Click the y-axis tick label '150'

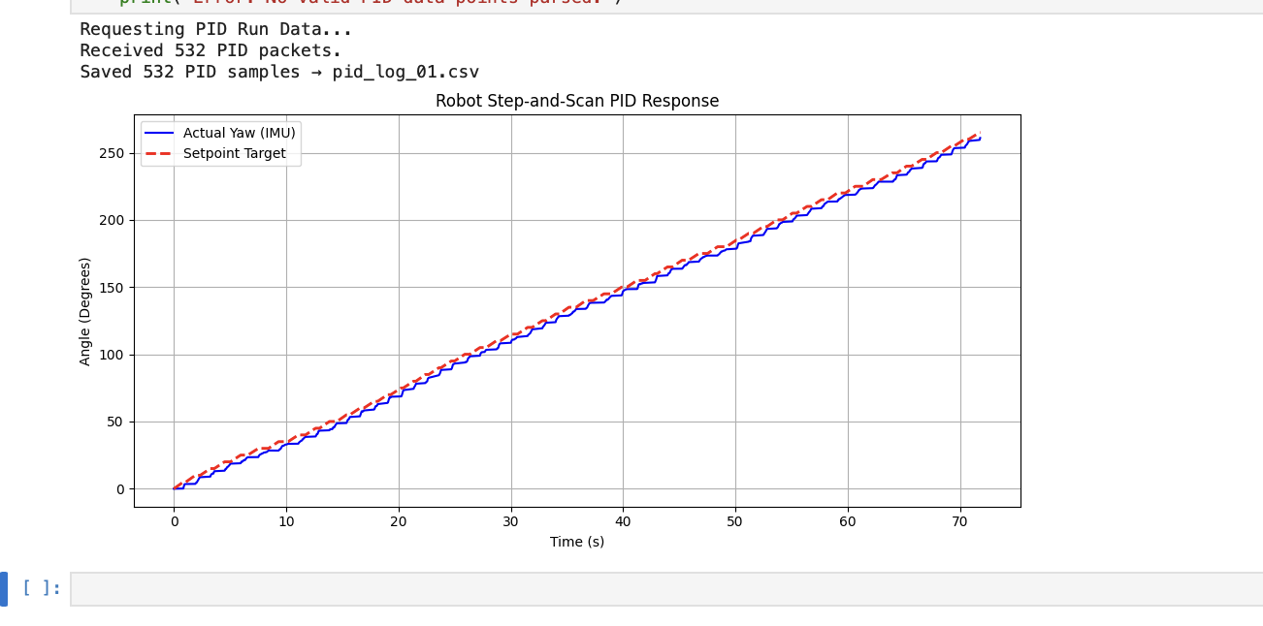[112, 288]
